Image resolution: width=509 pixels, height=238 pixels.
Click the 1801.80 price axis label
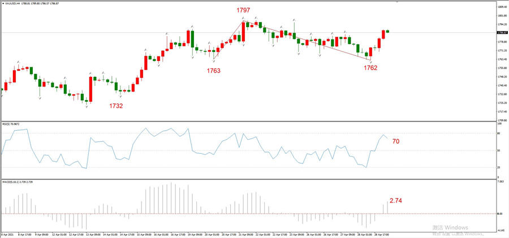point(502,15)
